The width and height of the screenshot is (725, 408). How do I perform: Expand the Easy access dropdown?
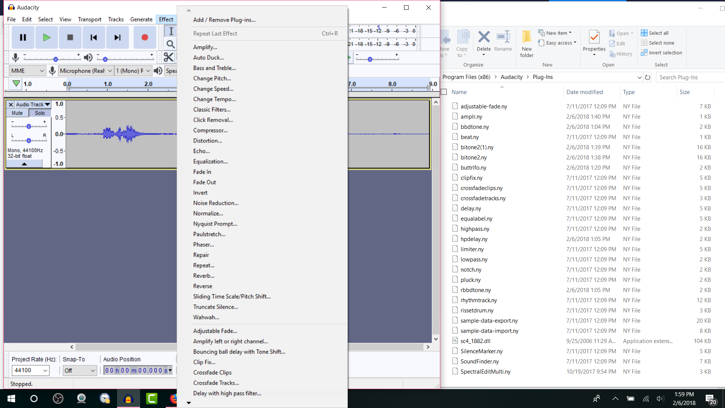pyautogui.click(x=557, y=43)
